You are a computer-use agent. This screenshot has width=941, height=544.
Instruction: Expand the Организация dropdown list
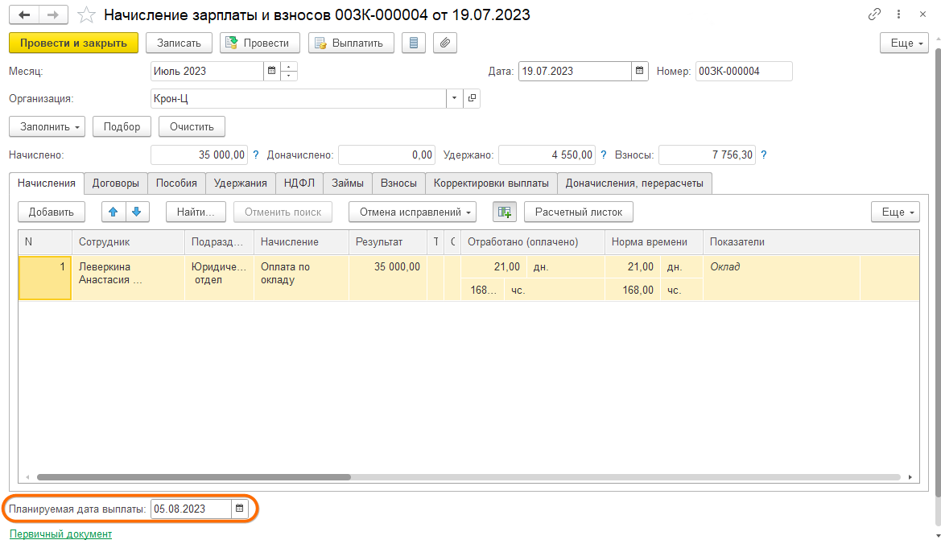[455, 98]
